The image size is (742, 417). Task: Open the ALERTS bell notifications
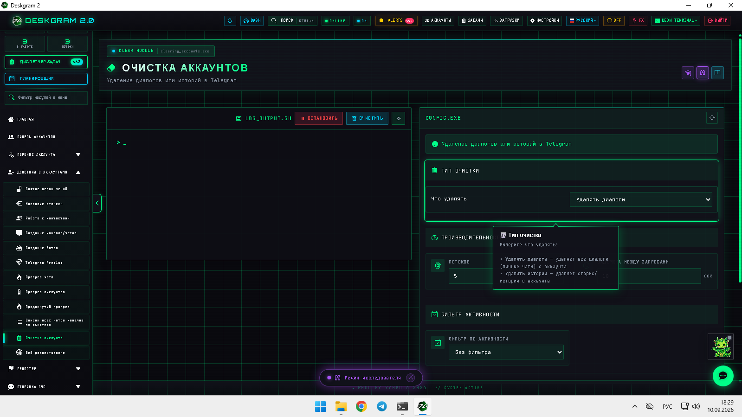[x=396, y=21]
